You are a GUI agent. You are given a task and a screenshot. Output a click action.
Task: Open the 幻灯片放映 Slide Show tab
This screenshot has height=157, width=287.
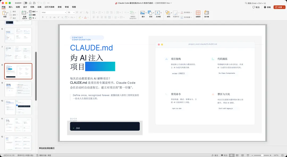(x=49, y=7)
